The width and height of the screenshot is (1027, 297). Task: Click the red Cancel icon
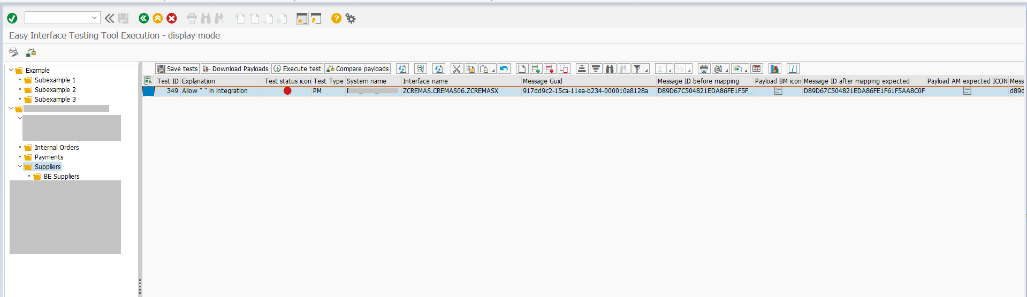coord(172,19)
